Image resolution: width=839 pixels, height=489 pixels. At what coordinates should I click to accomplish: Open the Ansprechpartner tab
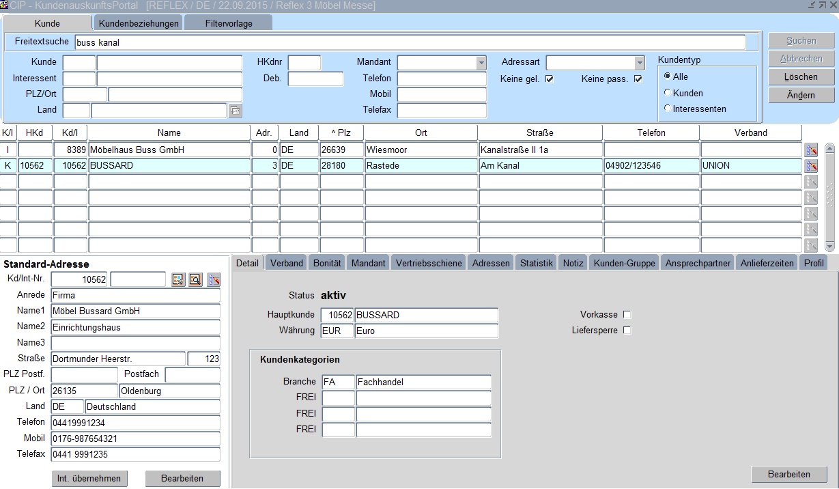pos(698,263)
